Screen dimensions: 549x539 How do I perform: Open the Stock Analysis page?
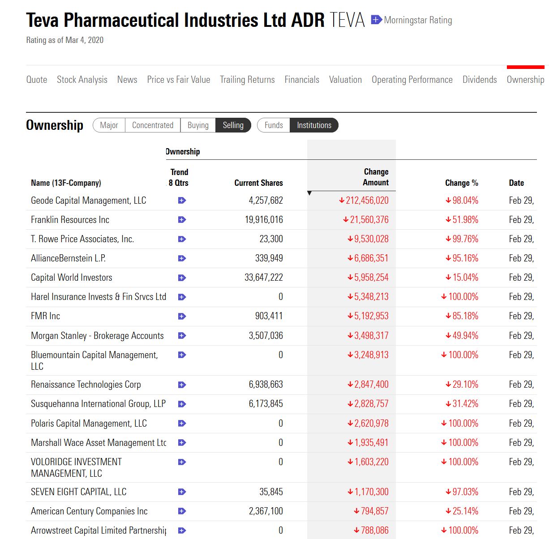point(82,80)
